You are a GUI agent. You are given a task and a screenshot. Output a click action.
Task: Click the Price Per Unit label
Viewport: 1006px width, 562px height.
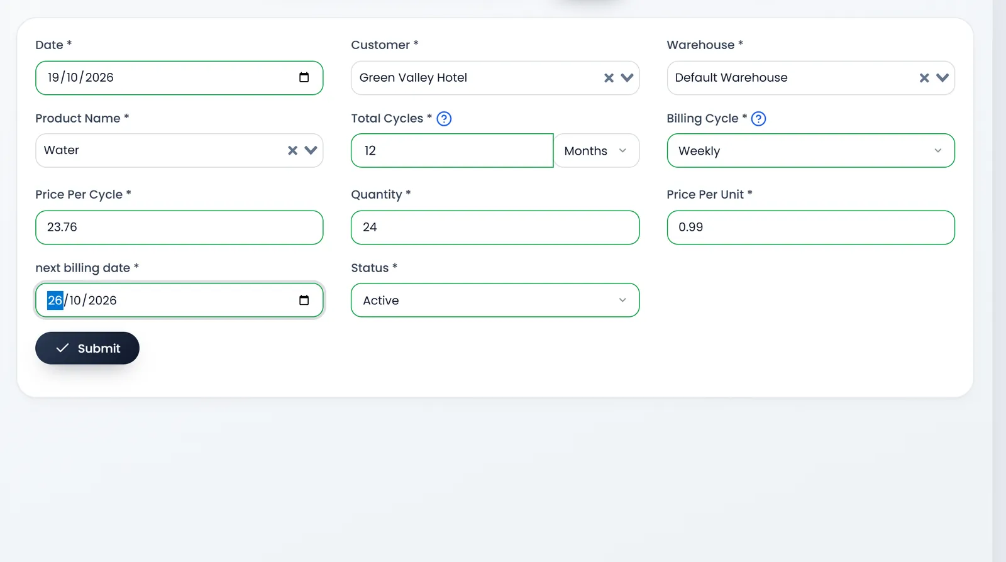click(x=709, y=194)
